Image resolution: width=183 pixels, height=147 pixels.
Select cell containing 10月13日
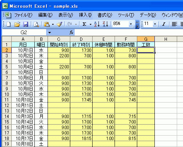(x=23, y=116)
